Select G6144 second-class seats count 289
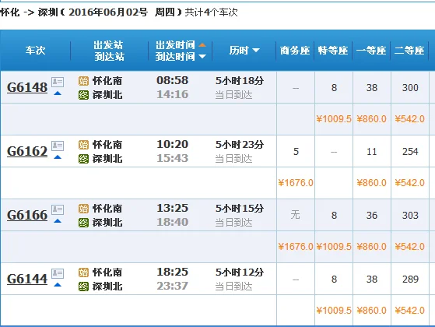435x327 pixels. pyautogui.click(x=410, y=280)
